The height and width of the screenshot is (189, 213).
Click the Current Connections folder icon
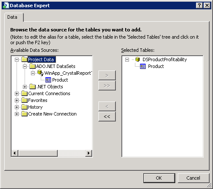[x=24, y=93]
